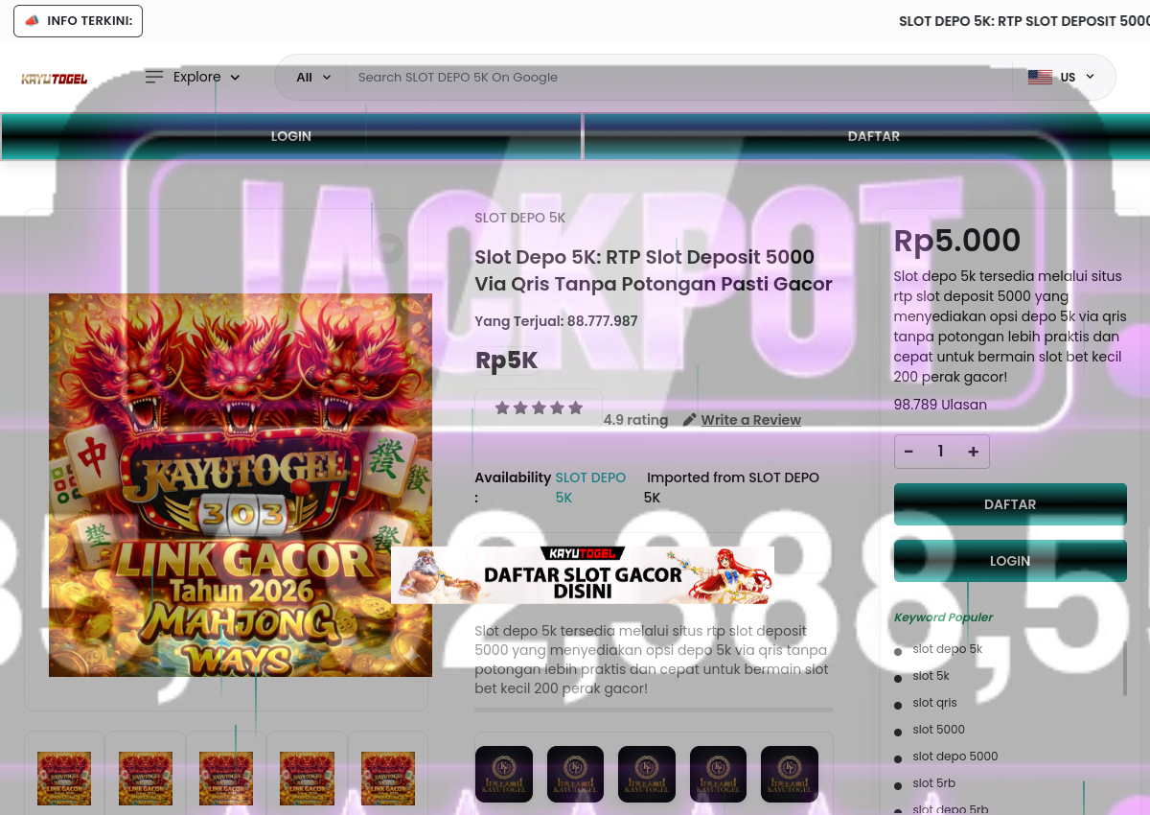Click the quantity value field
The height and width of the screenshot is (815, 1150).
point(941,452)
